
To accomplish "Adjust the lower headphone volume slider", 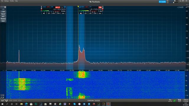I will click(174, 2).
